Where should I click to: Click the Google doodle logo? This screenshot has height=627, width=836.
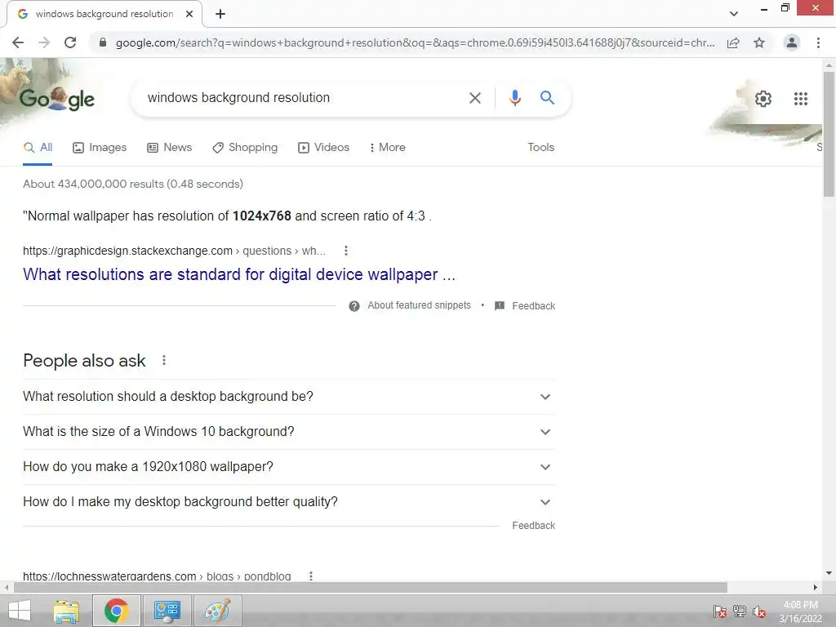tap(57, 99)
